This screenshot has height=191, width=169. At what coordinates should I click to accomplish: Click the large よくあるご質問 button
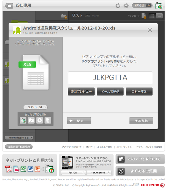(x=140, y=171)
